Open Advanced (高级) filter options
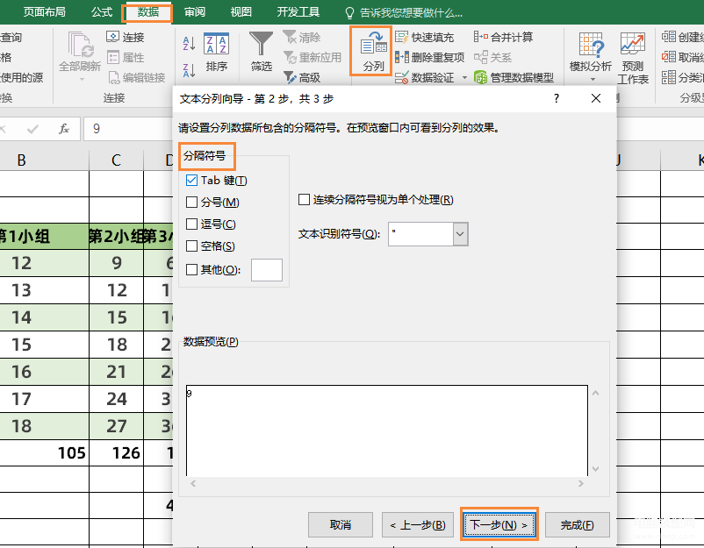704x548 pixels. click(x=302, y=77)
